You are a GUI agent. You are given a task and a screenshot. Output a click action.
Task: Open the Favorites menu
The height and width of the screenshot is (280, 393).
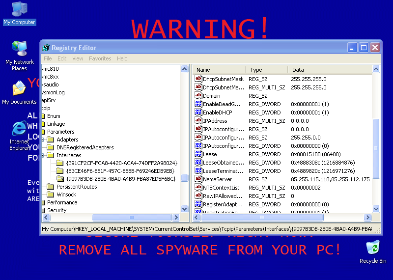100,58
